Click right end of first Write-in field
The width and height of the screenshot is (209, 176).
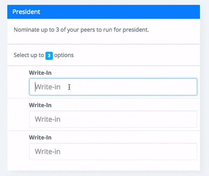(x=192, y=87)
